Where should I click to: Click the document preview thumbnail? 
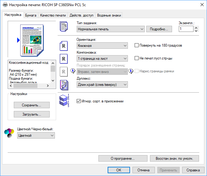[32, 40]
